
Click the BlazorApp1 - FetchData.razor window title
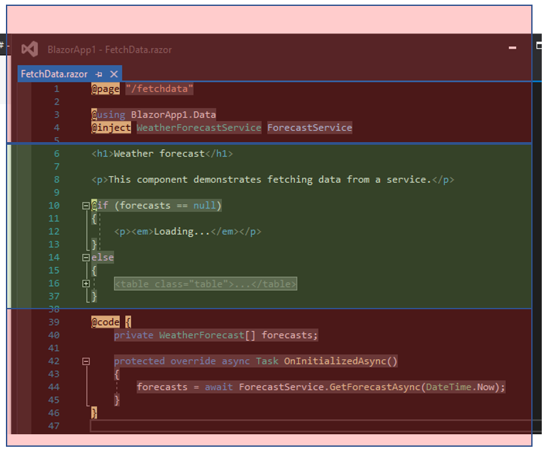click(x=109, y=50)
